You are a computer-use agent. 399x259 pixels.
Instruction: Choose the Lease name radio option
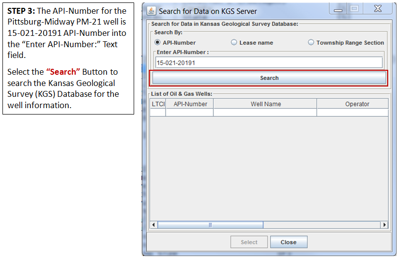click(x=234, y=42)
